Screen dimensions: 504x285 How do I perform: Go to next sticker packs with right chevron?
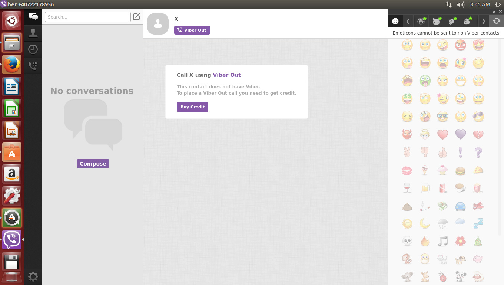(483, 21)
